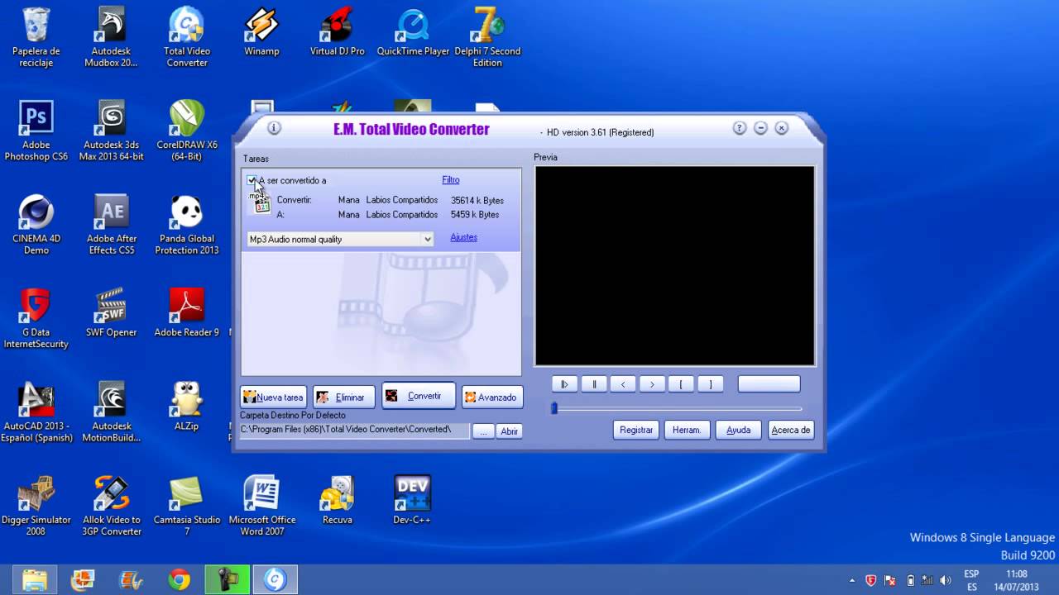Click the Filtro link
Screen dimensions: 1059x595
pos(451,179)
